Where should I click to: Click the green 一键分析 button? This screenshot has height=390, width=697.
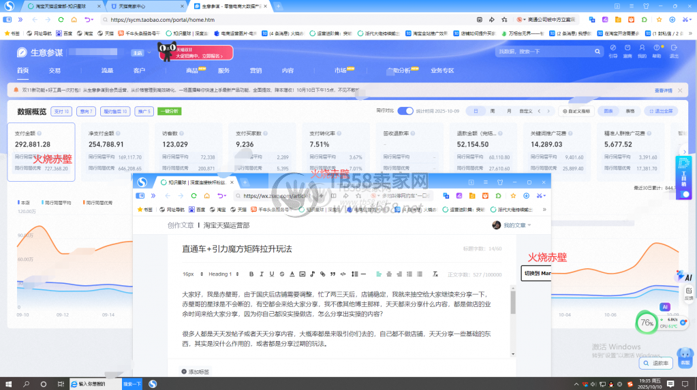[x=170, y=111]
